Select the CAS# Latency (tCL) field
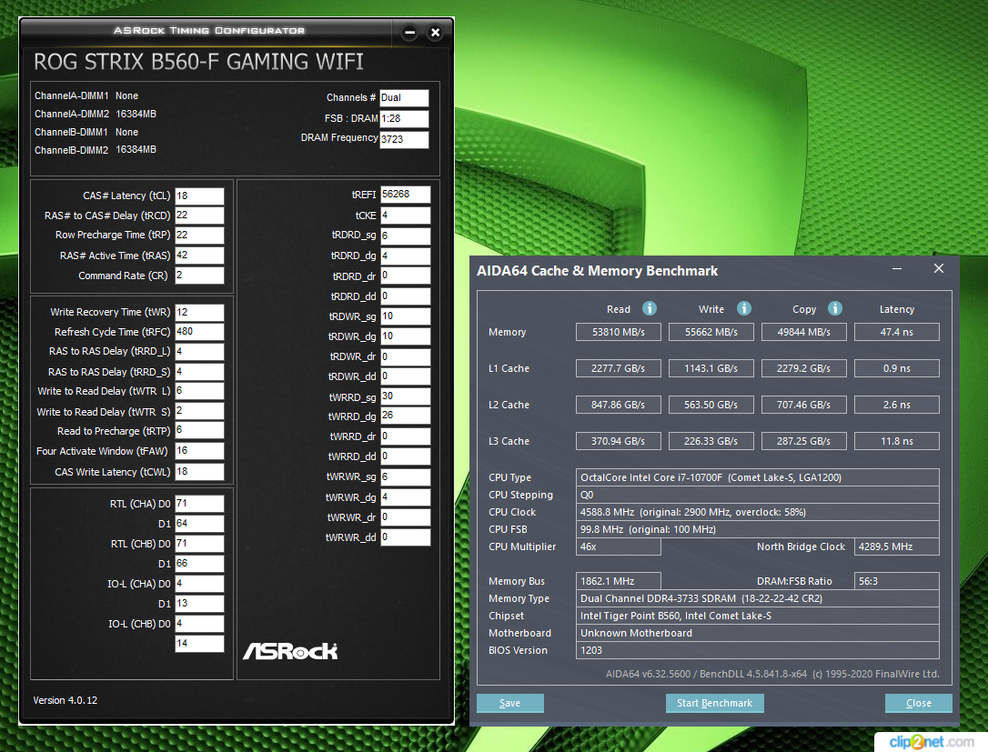The width and height of the screenshot is (988, 752). [199, 196]
